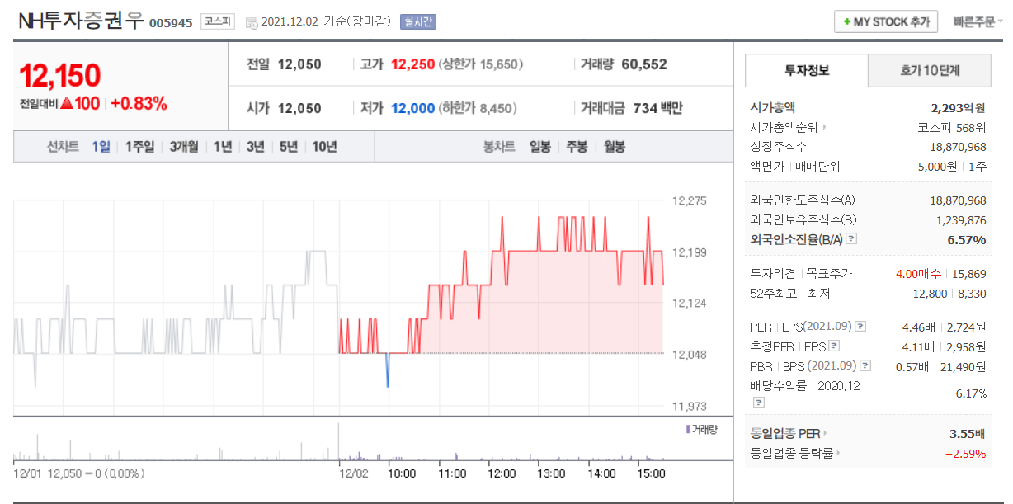Image resolution: width=1013 pixels, height=504 pixels.
Task: Click the 시가총액 2,293억원 value
Action: pyautogui.click(x=958, y=107)
